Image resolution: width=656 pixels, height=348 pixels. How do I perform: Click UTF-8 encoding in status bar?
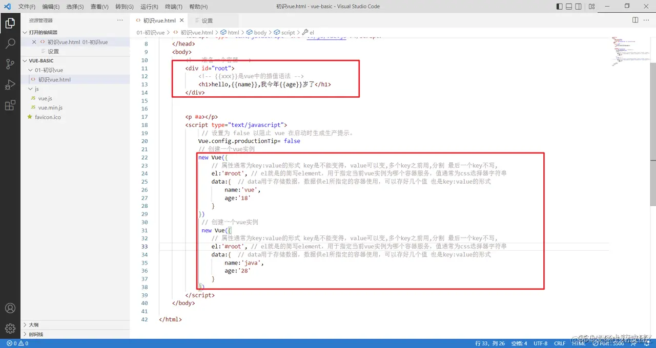(540, 343)
